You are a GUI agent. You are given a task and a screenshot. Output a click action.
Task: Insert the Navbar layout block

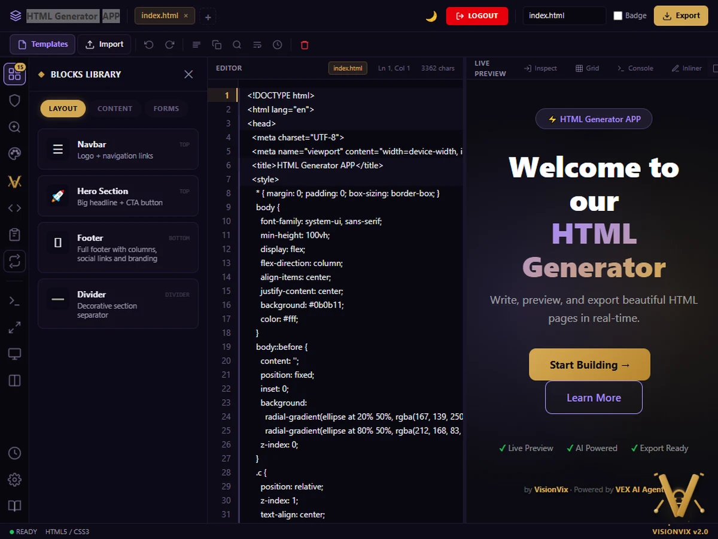pos(118,149)
